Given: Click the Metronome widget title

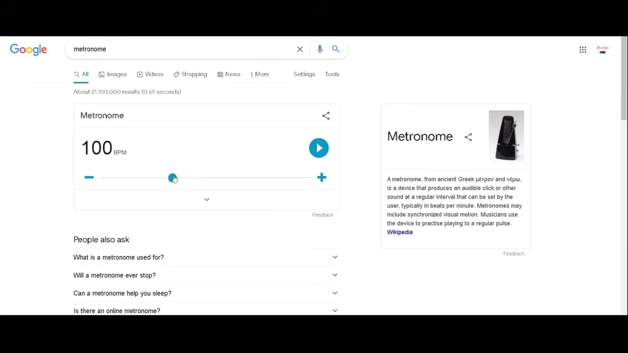Looking at the screenshot, I should (x=102, y=116).
